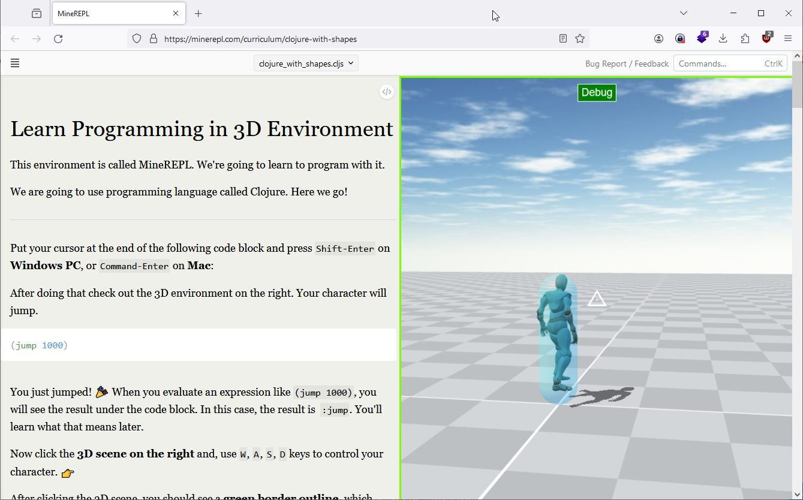Place cursor in the (jump 1000) code block
The image size is (803, 500).
[199, 345]
